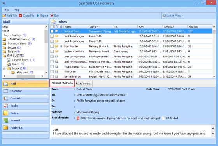Check the Budget Price email checkbox
Image resolution: width=218 pixels, height=146 pixels.
(x=52, y=66)
